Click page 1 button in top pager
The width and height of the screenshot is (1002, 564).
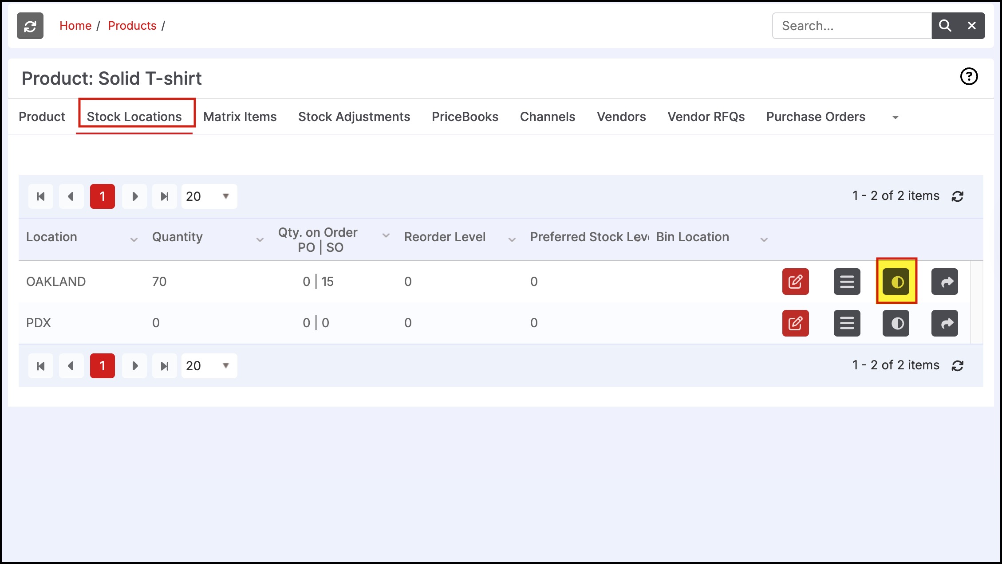coord(103,196)
